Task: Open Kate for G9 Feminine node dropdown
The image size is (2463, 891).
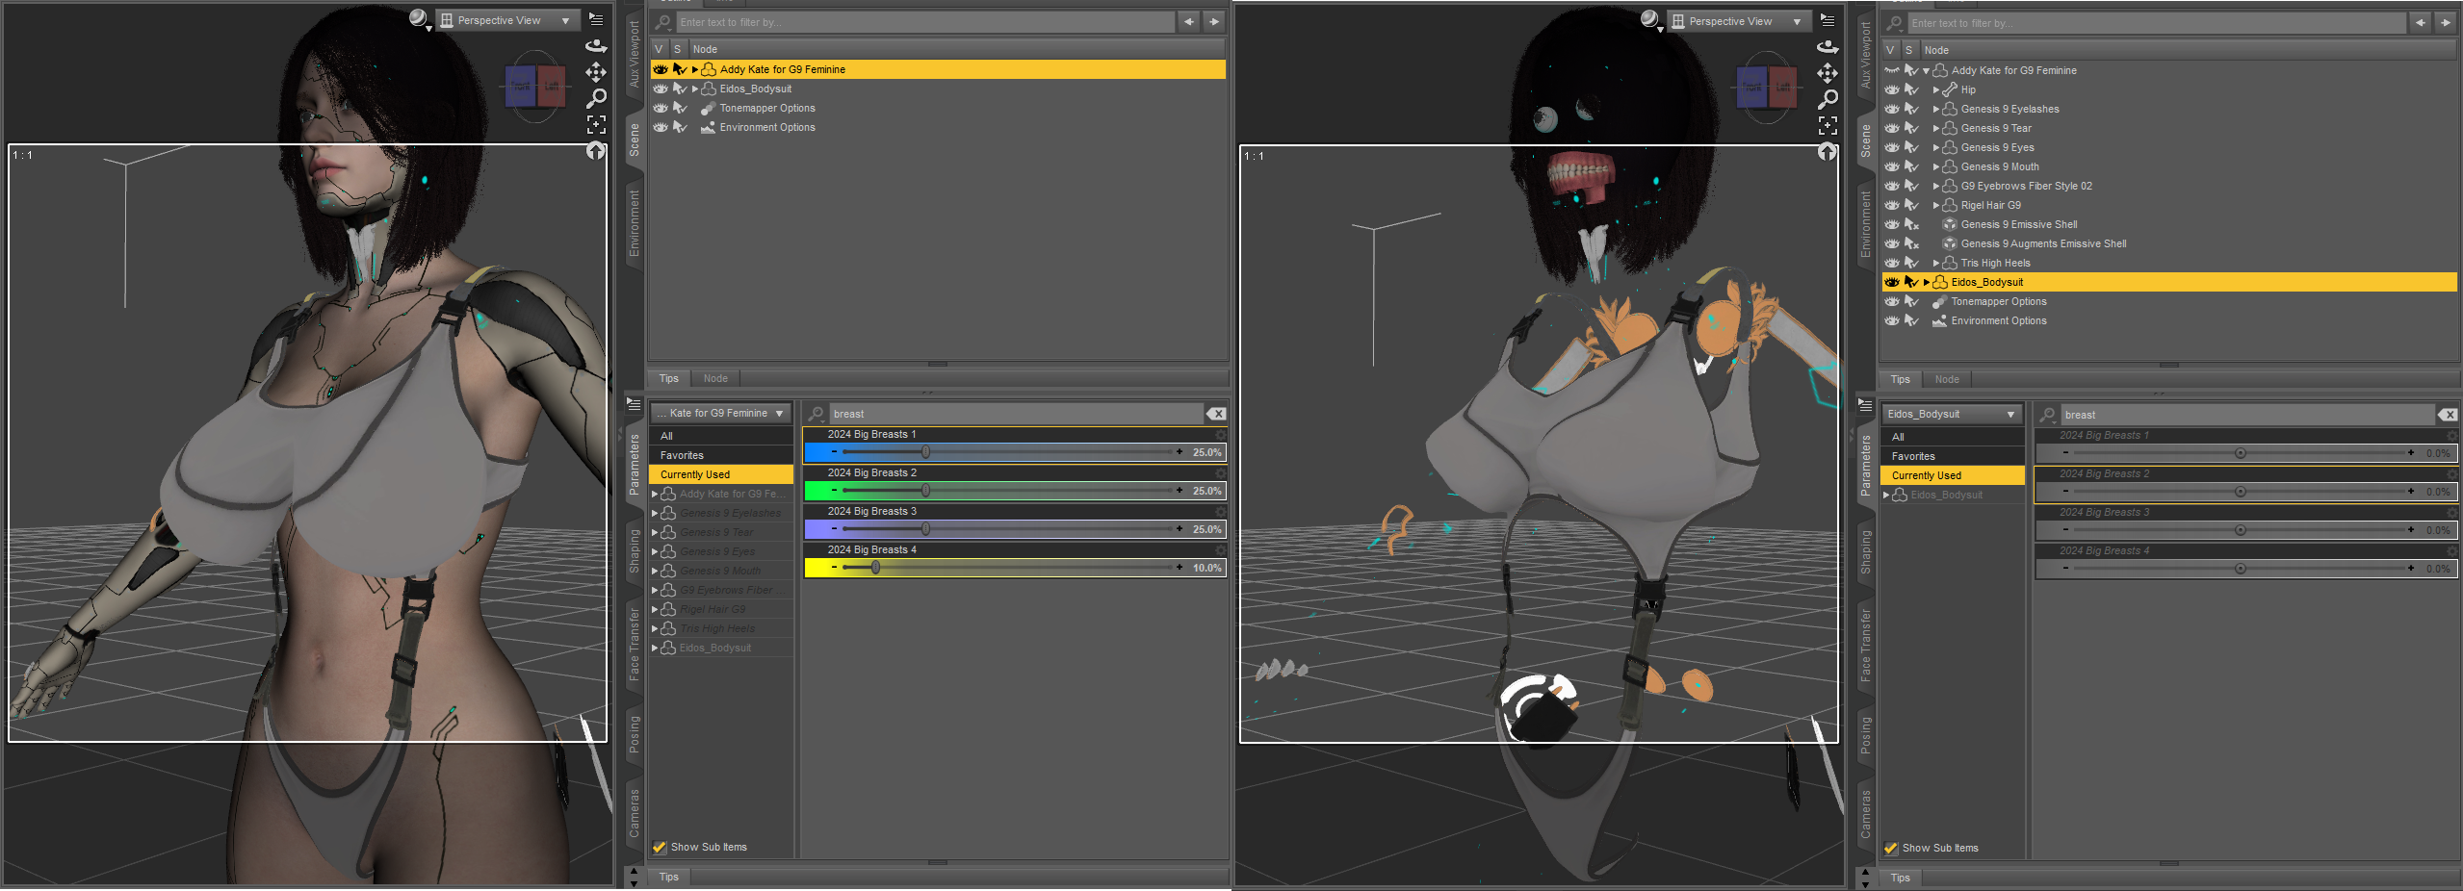Action: 721,413
